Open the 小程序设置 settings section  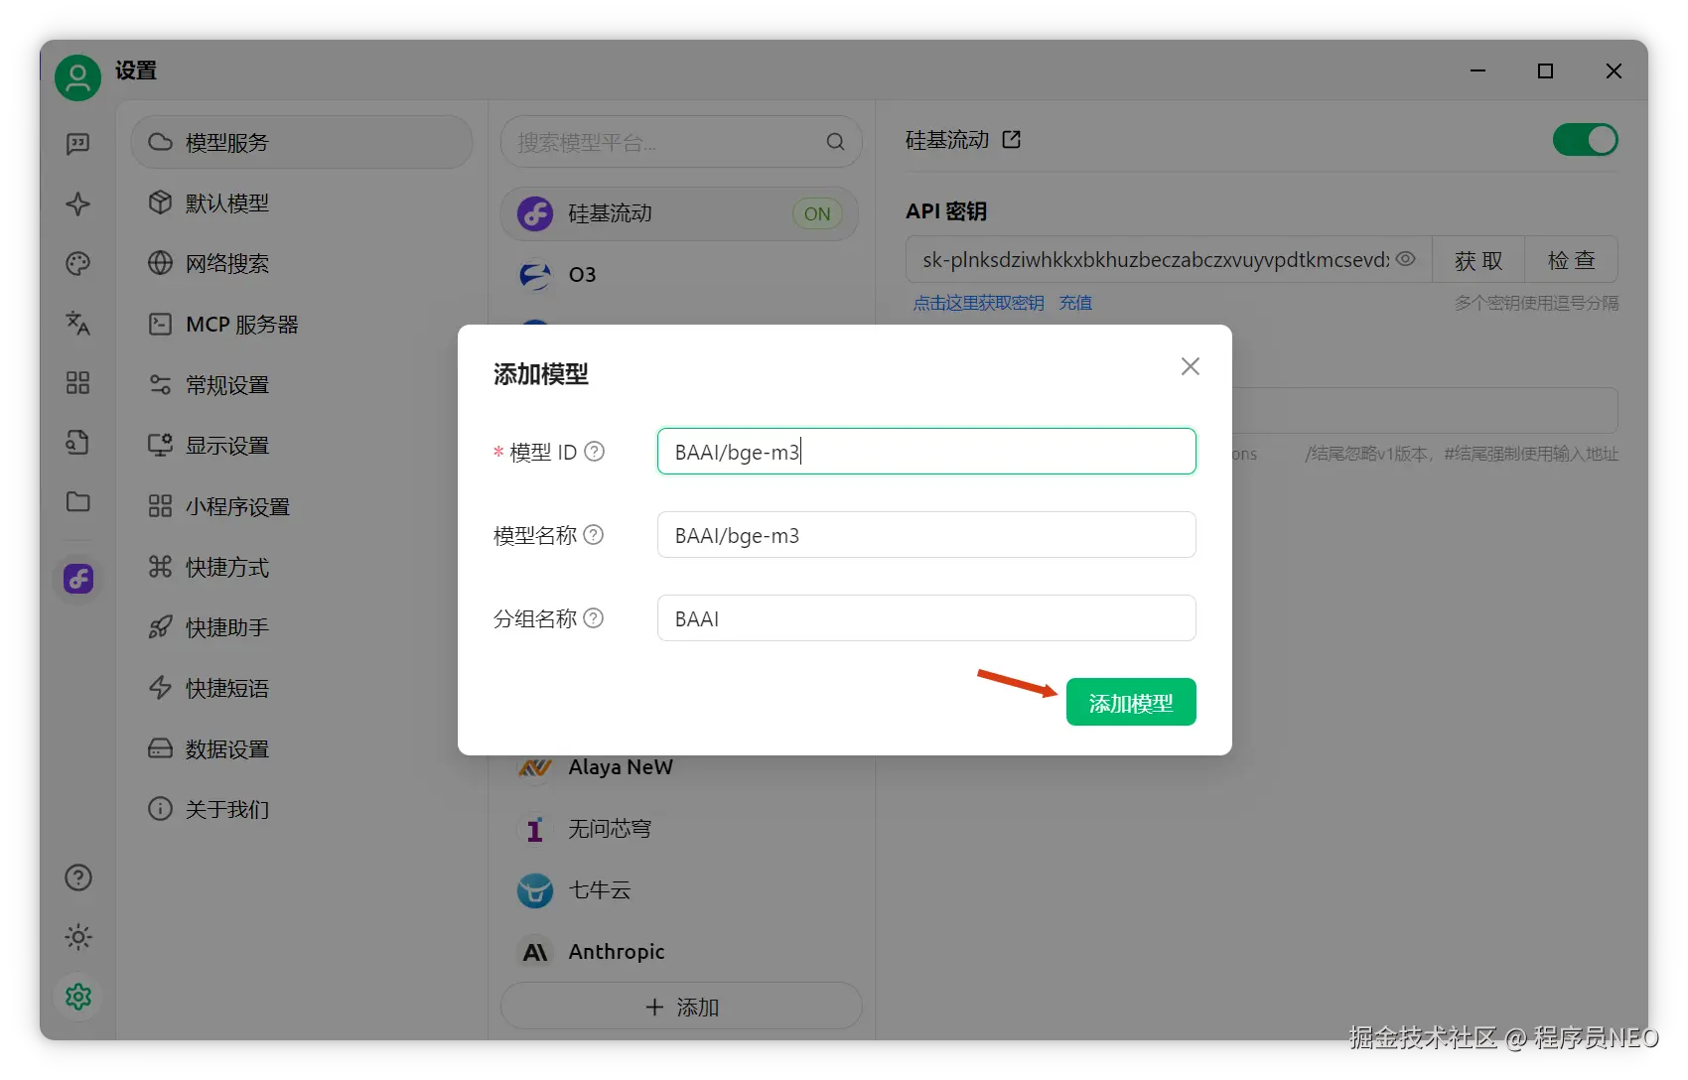[302, 506]
